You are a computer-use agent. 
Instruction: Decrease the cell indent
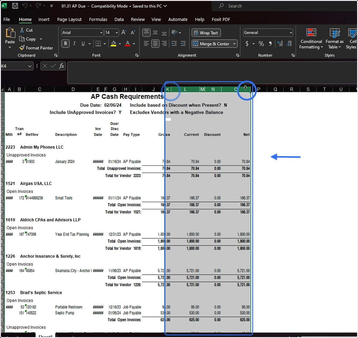(x=174, y=44)
